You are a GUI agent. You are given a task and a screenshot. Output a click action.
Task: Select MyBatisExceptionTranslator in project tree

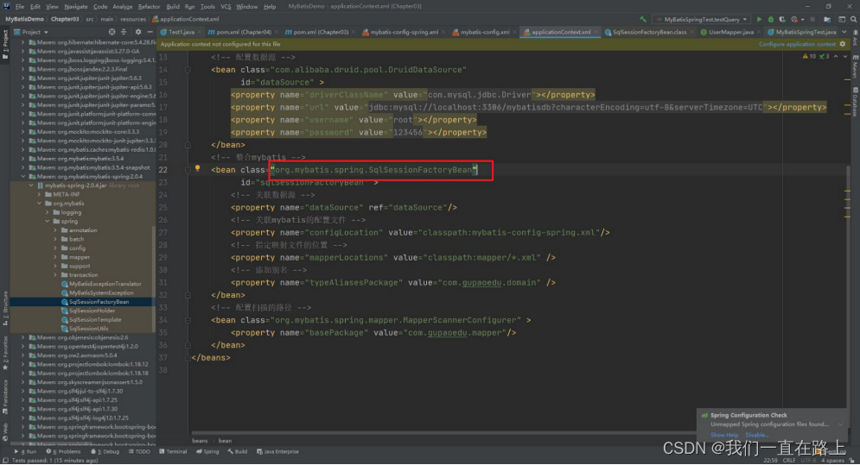click(105, 284)
